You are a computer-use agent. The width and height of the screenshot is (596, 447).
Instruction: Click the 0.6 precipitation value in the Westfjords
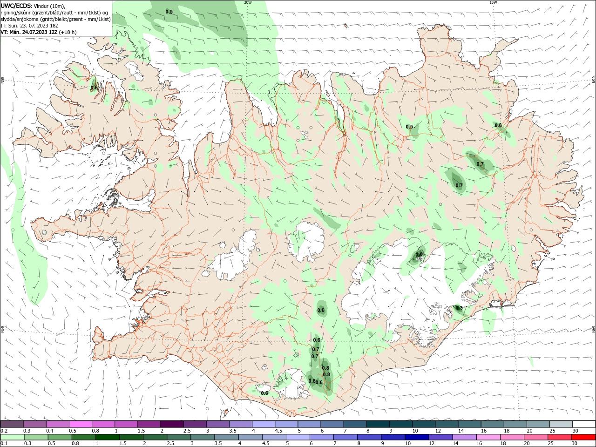pyautogui.click(x=94, y=88)
